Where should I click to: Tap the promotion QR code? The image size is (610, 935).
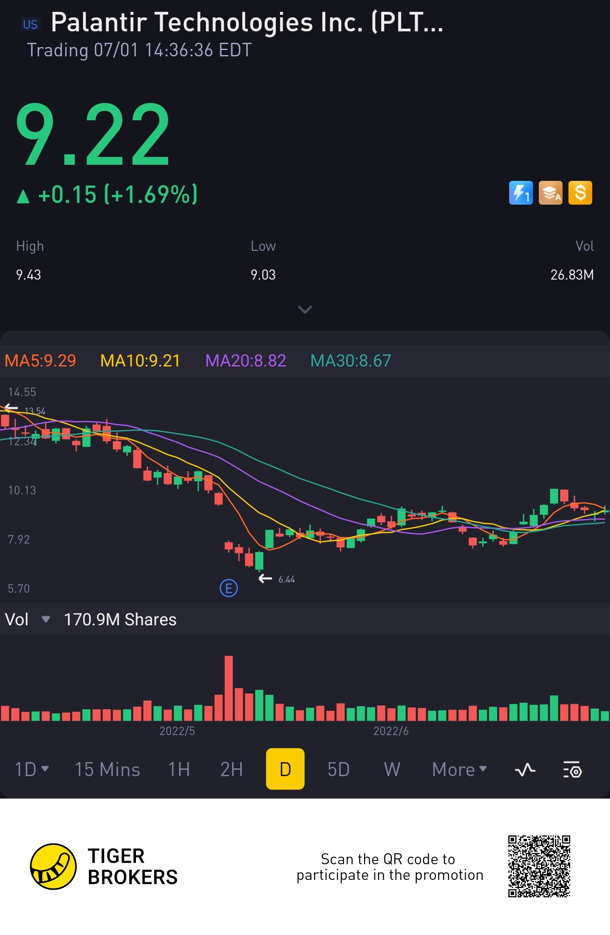tap(539, 866)
